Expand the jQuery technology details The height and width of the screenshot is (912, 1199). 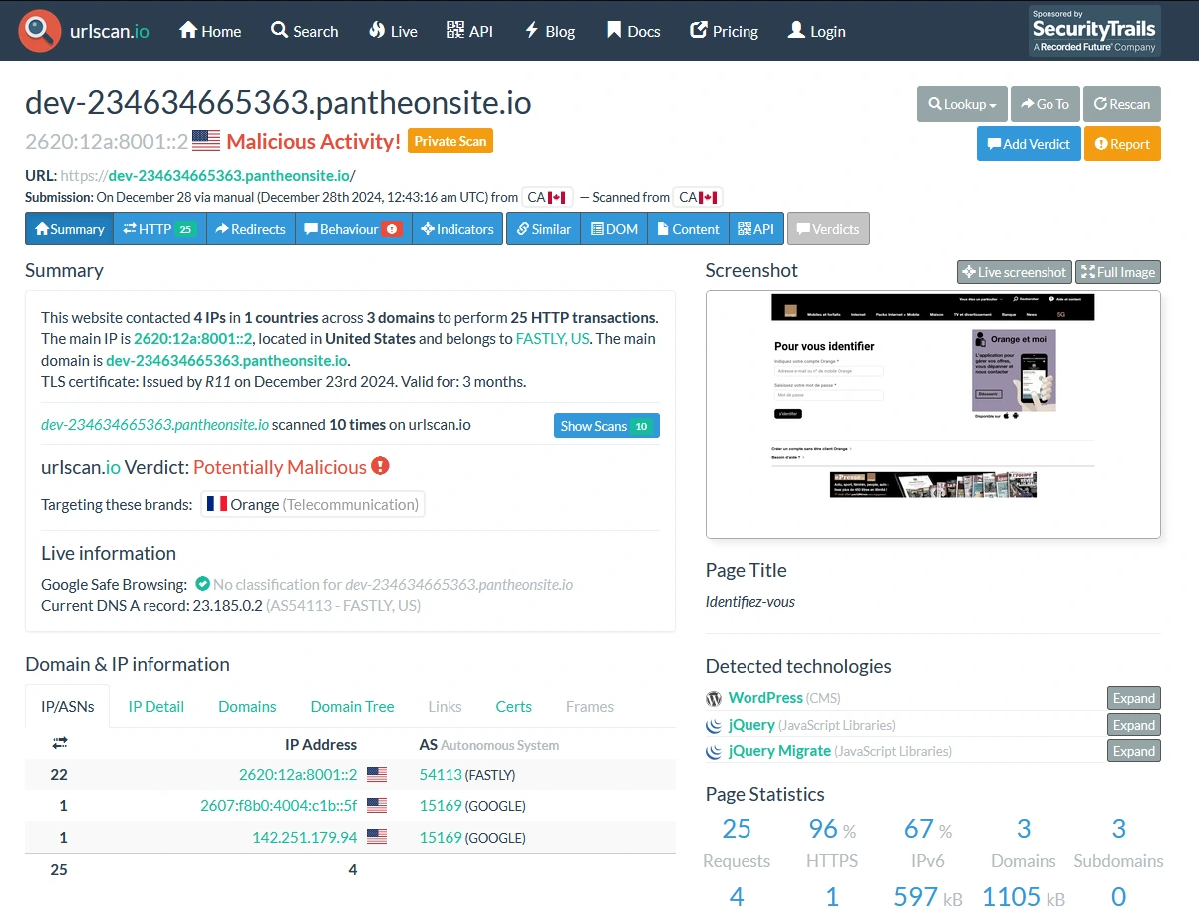pos(1133,725)
